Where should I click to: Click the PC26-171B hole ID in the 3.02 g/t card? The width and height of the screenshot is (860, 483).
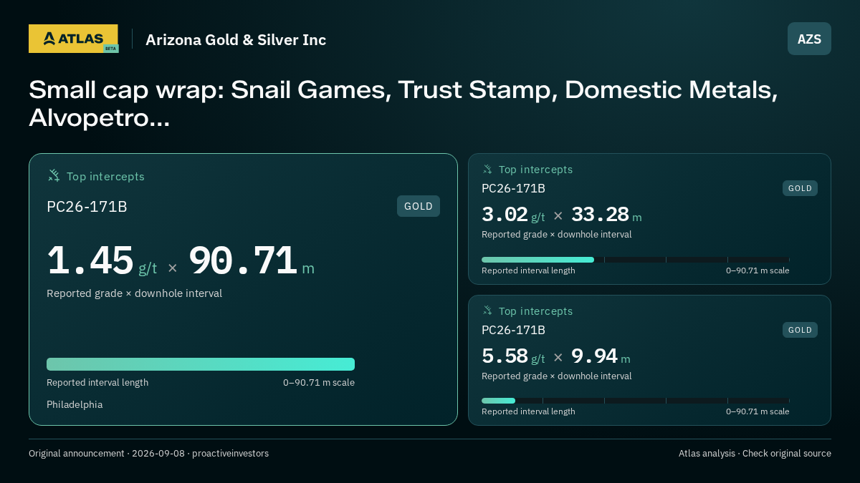click(x=513, y=188)
